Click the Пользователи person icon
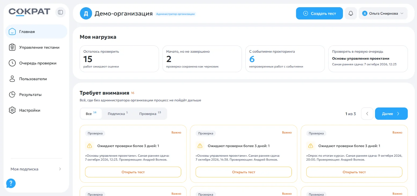 (x=12, y=79)
